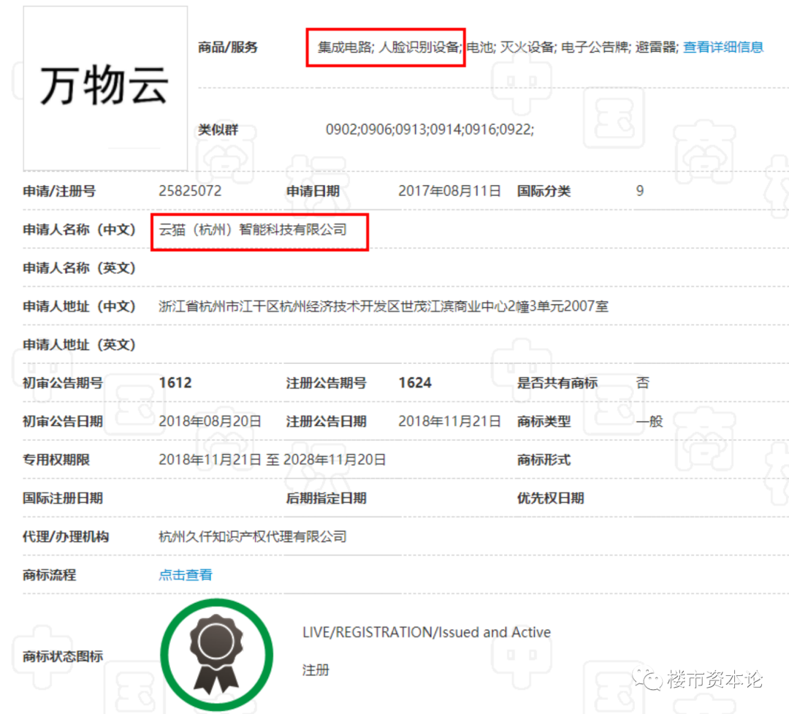Select goods text 集成电路; 人脸识别设备

click(388, 48)
